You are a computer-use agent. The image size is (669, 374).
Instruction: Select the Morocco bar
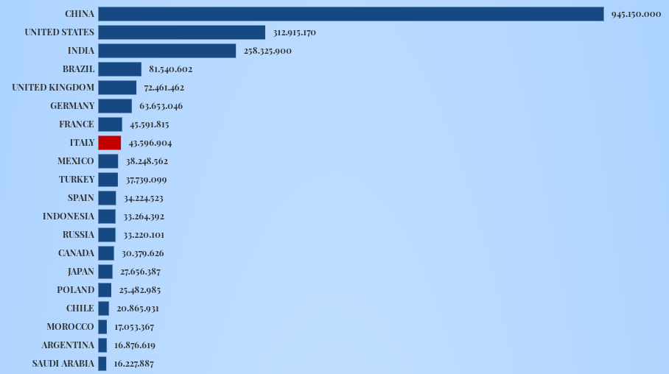point(102,327)
